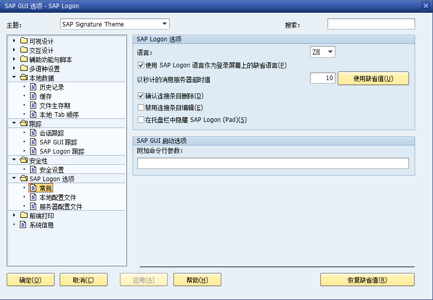
Task: Open help with 帮助(H) button
Action: pos(197,280)
